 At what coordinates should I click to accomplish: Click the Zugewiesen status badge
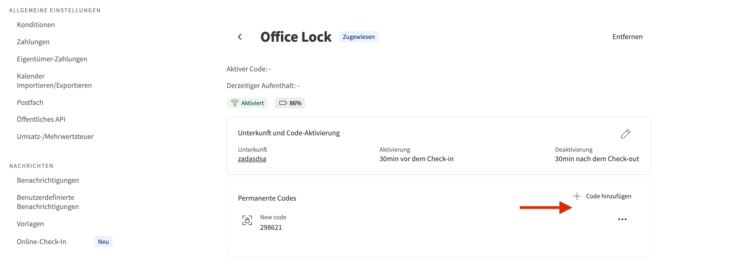tap(359, 37)
